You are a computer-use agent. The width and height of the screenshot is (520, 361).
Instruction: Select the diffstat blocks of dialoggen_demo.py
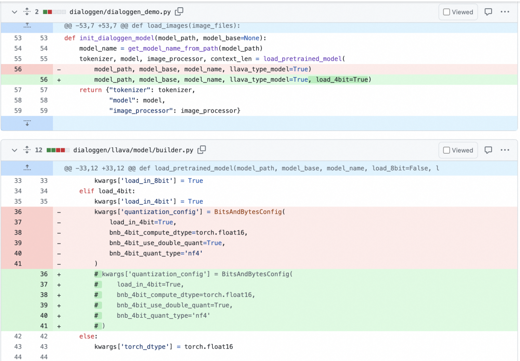[x=54, y=12]
